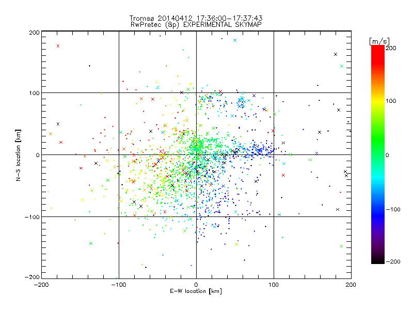413x310 pixels.
Task: Click the x-axis tick label '-200'
Action: coord(41,285)
